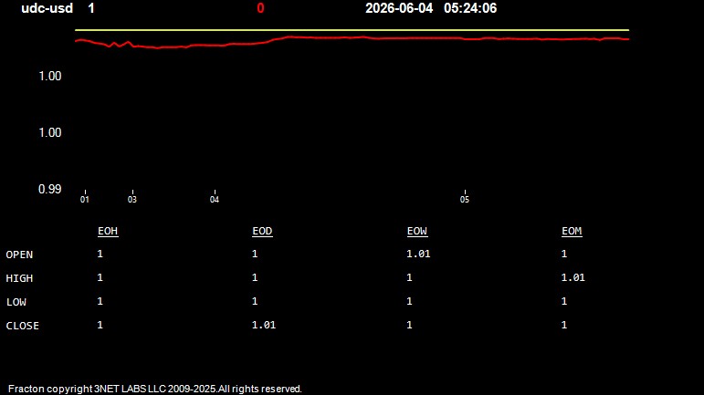Click the 05 time axis marker

(x=465, y=199)
